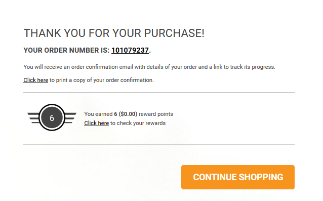Open the Click here rewards check link
The width and height of the screenshot is (323, 201).
click(96, 123)
